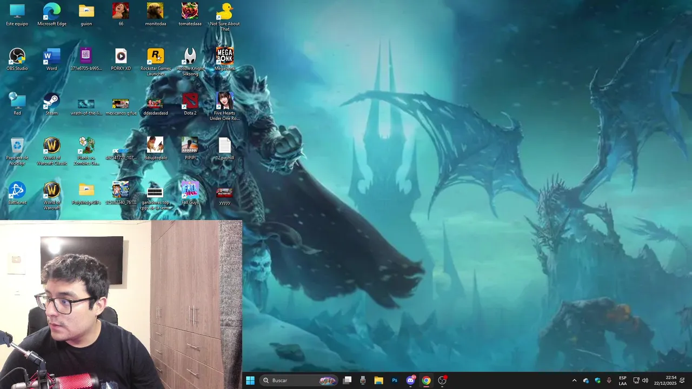Click the Buscar taskbar search box

pyautogui.click(x=298, y=380)
